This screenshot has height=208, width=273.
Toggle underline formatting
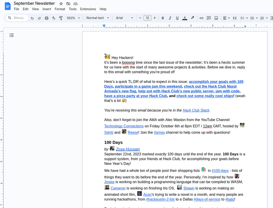click(177, 18)
